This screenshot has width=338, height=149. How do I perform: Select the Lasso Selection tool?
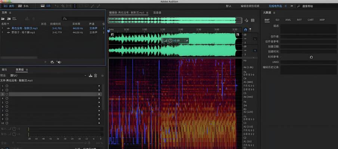pos(86,6)
